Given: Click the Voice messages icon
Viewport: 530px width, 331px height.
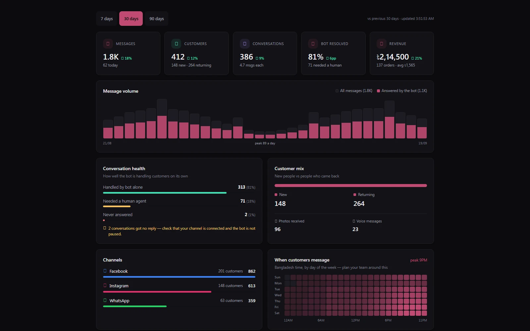Looking at the screenshot, I should pyautogui.click(x=354, y=221).
